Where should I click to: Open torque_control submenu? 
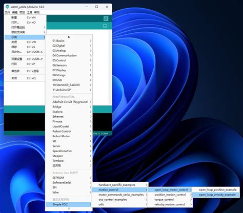click(170, 200)
